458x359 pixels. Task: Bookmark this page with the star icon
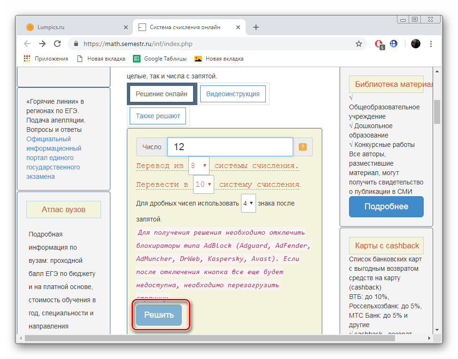[359, 44]
